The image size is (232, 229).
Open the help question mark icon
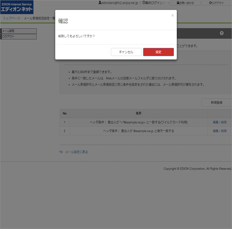coord(222,33)
